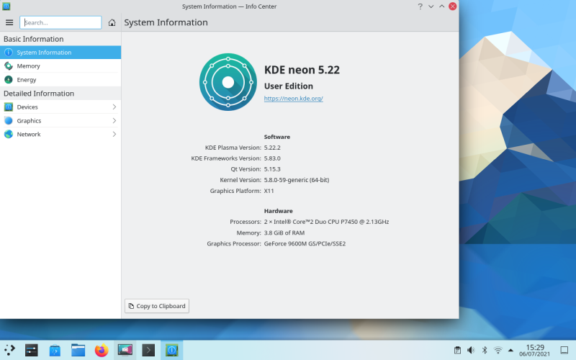The height and width of the screenshot is (360, 576).
Task: Click the KDE neon logo
Action: coord(228,82)
